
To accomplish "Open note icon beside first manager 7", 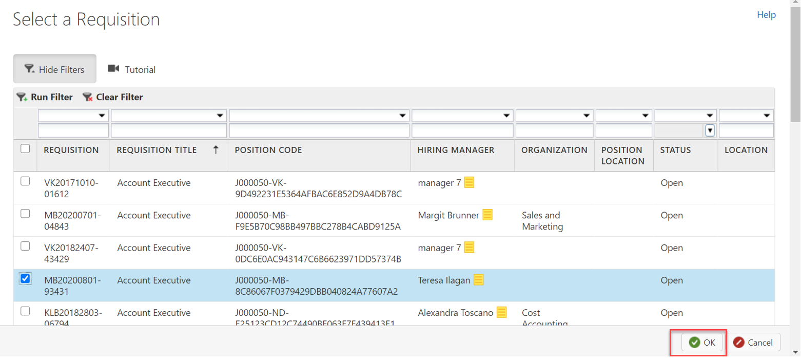I will click(469, 182).
